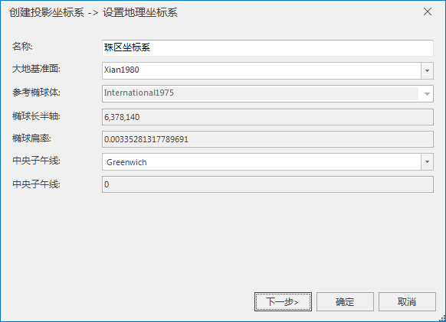
Task: Go to next step with 下一步 button
Action: (283, 301)
